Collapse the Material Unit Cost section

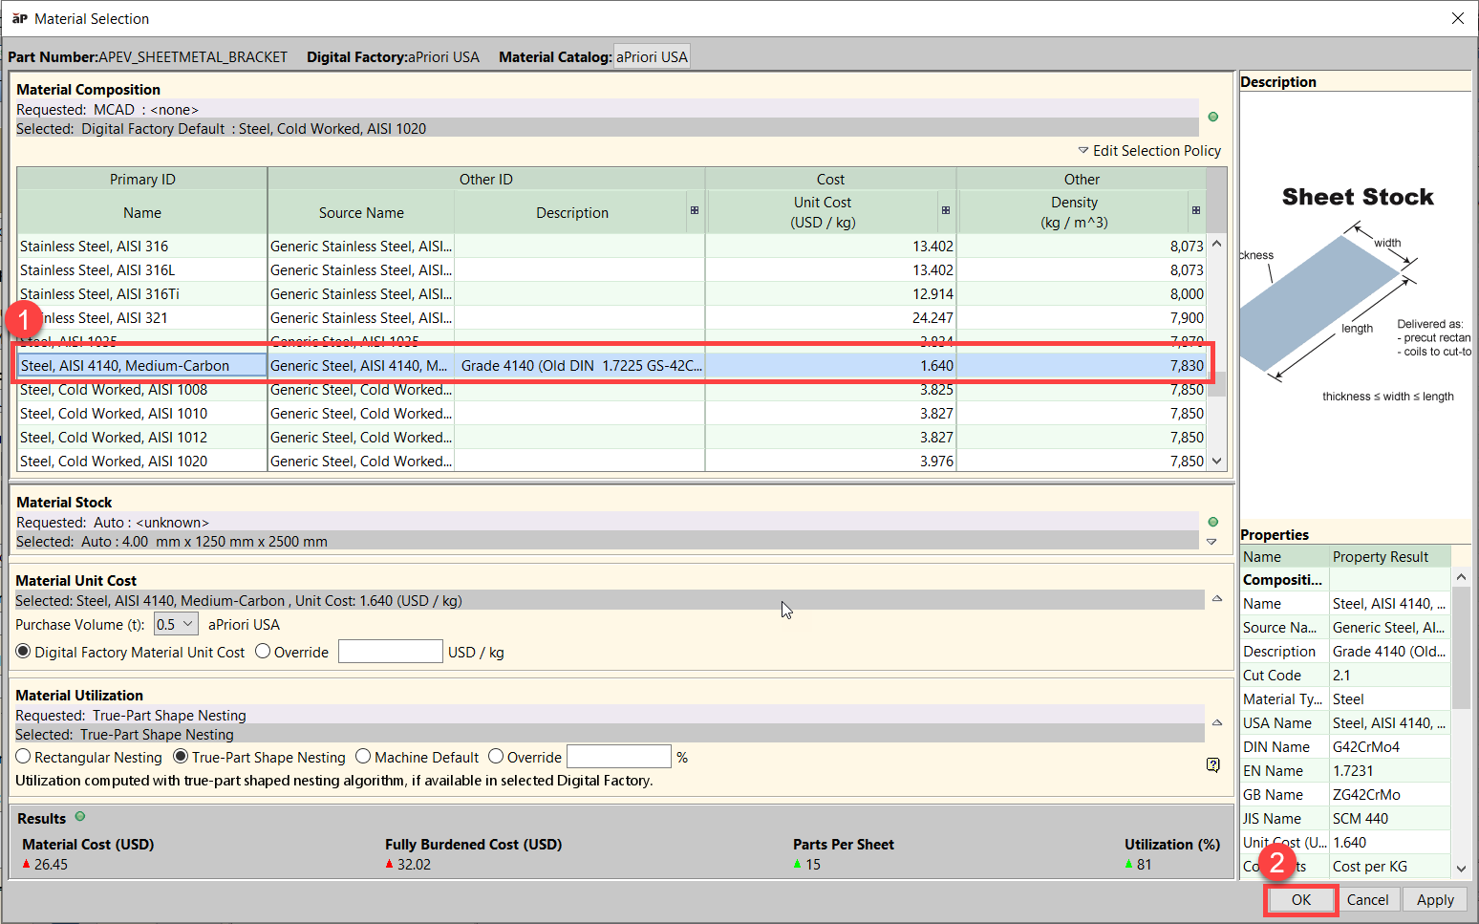point(1217,598)
